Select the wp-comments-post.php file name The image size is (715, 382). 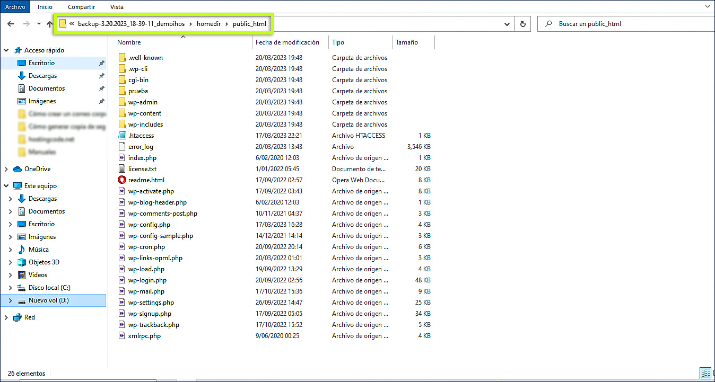click(x=163, y=213)
